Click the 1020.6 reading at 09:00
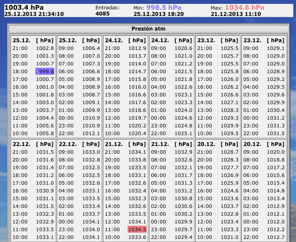296x242 pixels. (183, 48)
